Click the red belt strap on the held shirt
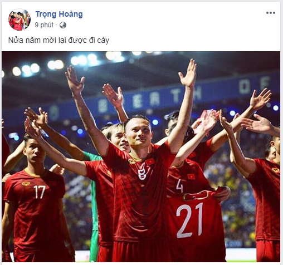This screenshot has width=283, height=265. click(196, 196)
